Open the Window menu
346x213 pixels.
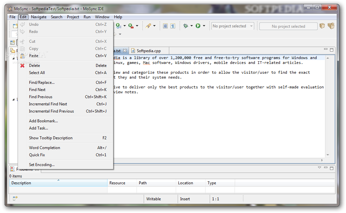pyautogui.click(x=102, y=17)
